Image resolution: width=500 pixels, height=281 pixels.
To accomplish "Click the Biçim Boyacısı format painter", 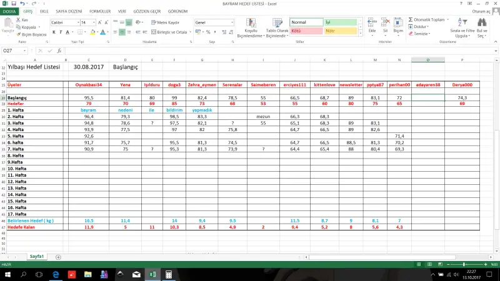I will 34,34.
